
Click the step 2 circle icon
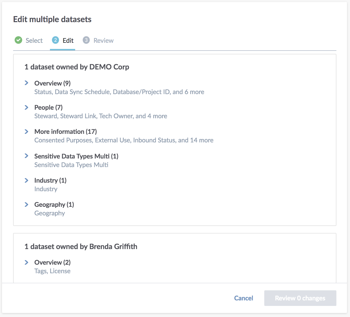coord(55,40)
